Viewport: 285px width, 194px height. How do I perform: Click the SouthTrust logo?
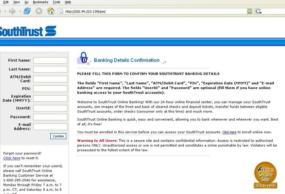click(28, 31)
